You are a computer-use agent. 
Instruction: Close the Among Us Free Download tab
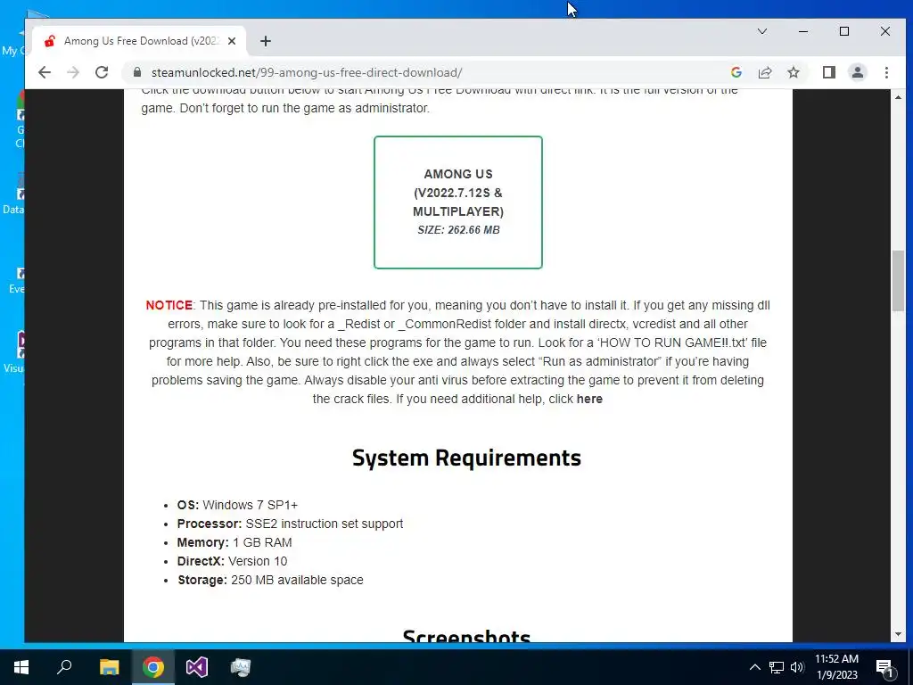click(x=232, y=41)
